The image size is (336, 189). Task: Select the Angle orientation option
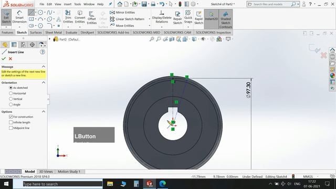[x=10, y=104]
